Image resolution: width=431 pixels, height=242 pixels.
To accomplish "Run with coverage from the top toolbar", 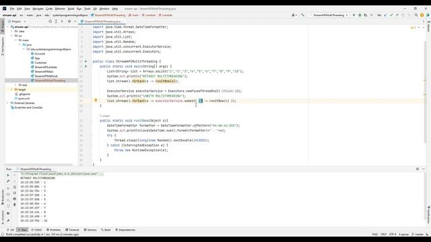I will point(366,15).
